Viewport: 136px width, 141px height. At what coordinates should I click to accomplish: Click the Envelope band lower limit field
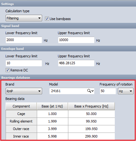tap(24, 63)
